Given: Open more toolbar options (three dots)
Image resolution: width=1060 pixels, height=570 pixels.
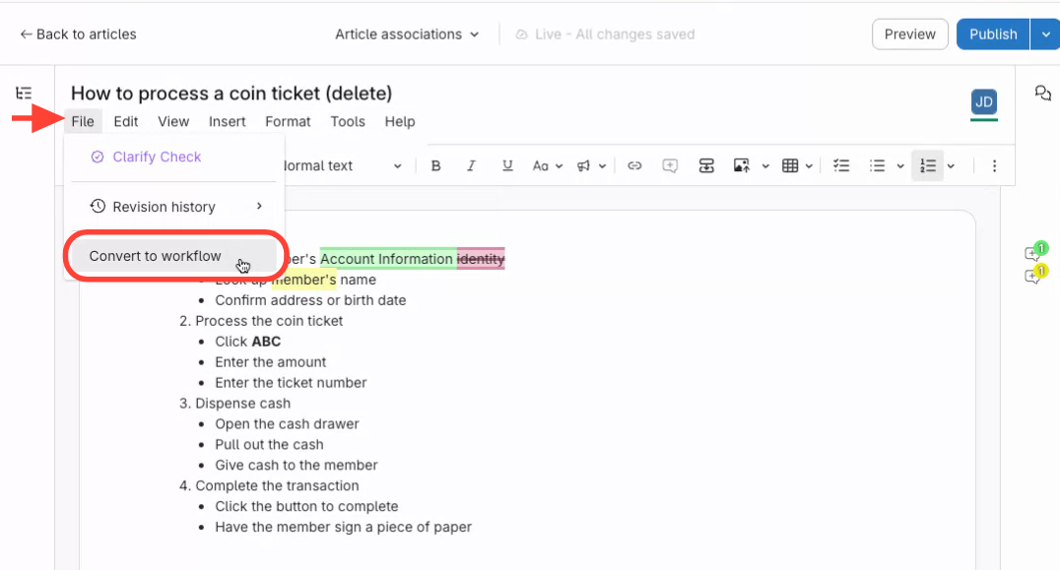Looking at the screenshot, I should pyautogui.click(x=994, y=166).
